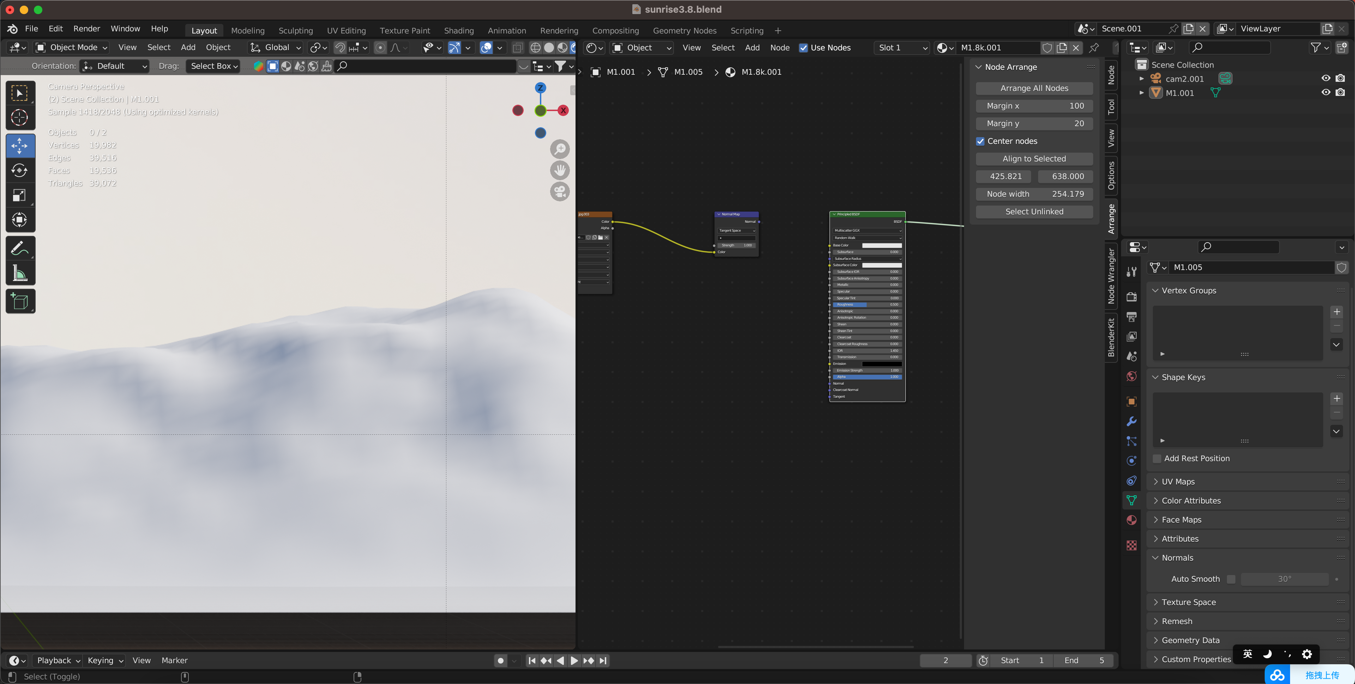Uncheck the Center nodes checkbox

click(x=980, y=141)
